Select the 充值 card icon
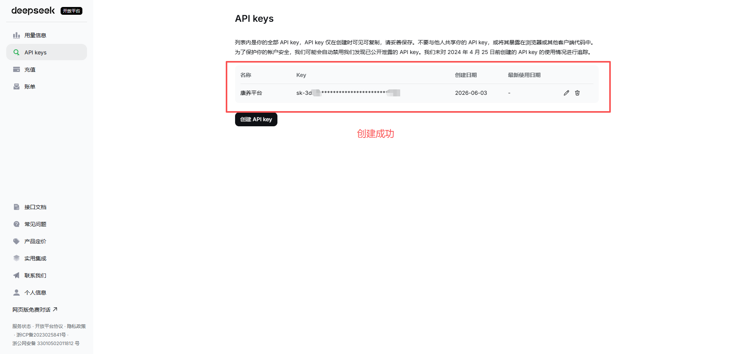 (x=16, y=70)
